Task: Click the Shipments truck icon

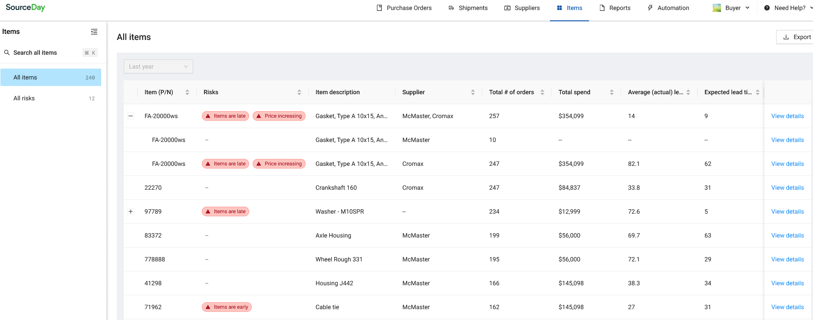Action: point(451,8)
